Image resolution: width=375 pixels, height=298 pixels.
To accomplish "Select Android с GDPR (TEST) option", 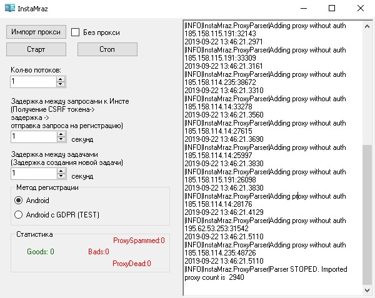I will (19, 215).
